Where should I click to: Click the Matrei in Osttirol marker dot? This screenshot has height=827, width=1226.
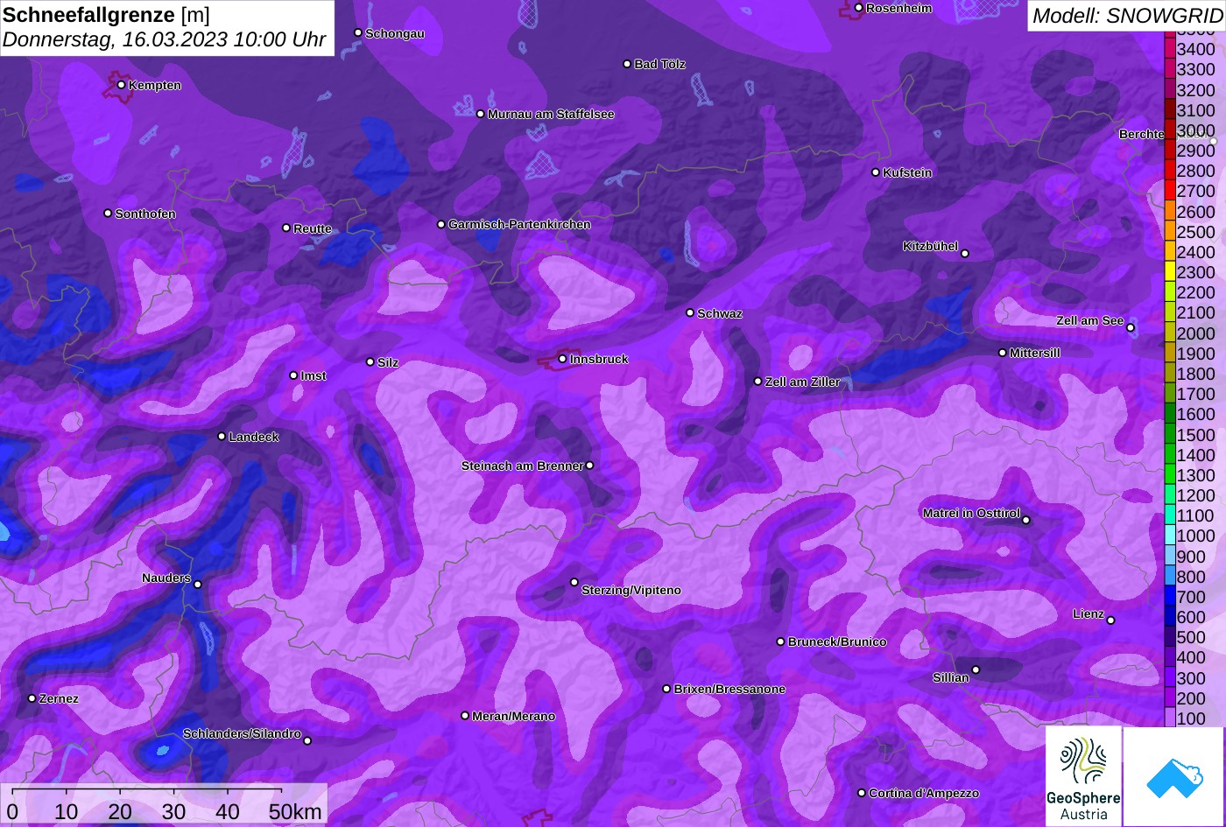click(1026, 521)
